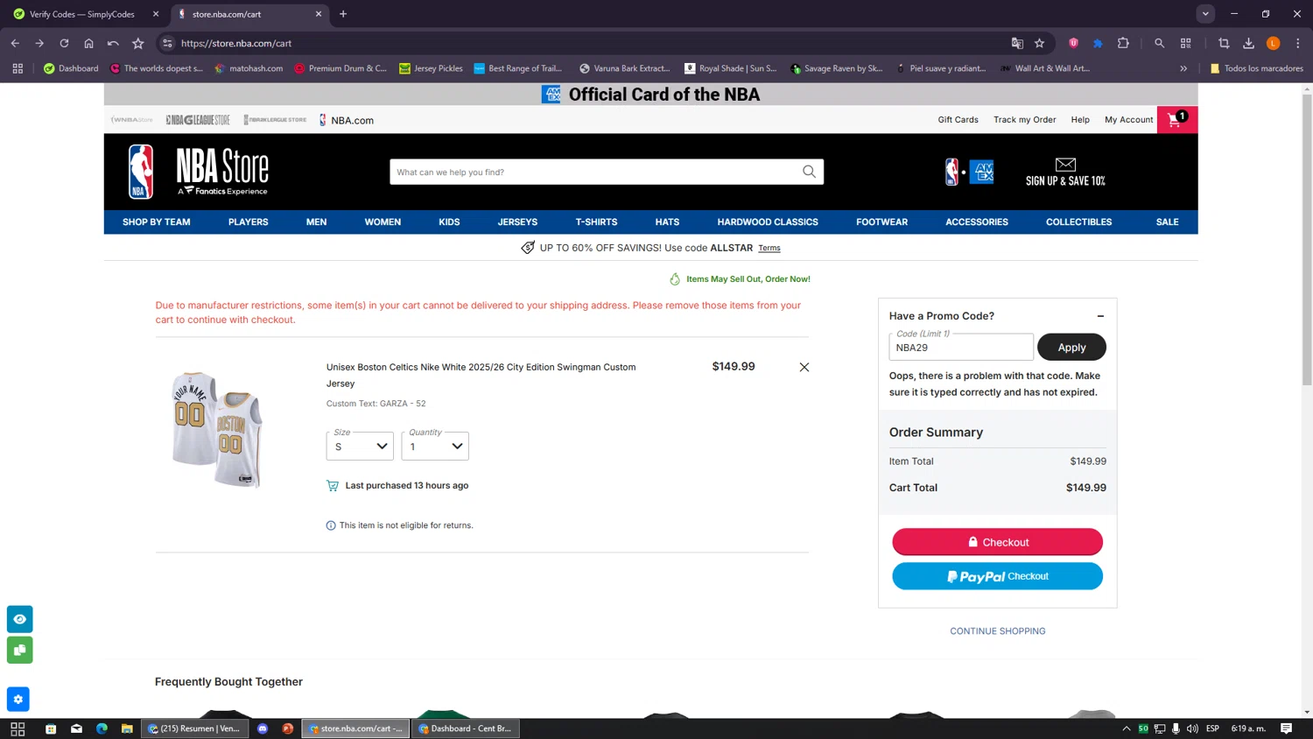
Task: Open PowerPoint from the taskbar
Action: click(x=287, y=728)
